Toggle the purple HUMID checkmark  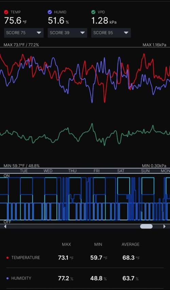pyautogui.click(x=50, y=12)
